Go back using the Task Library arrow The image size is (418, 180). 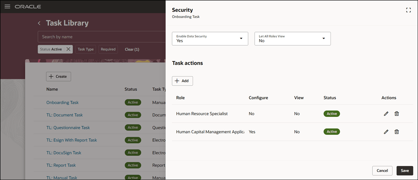click(39, 23)
